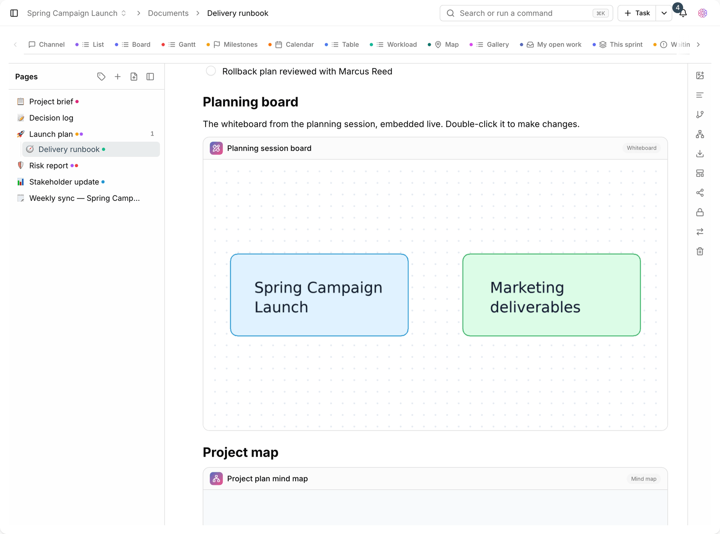Viewport: 720px width, 534px height.
Task: Open the Spring Campaign Launch project switcher
Action: point(76,13)
